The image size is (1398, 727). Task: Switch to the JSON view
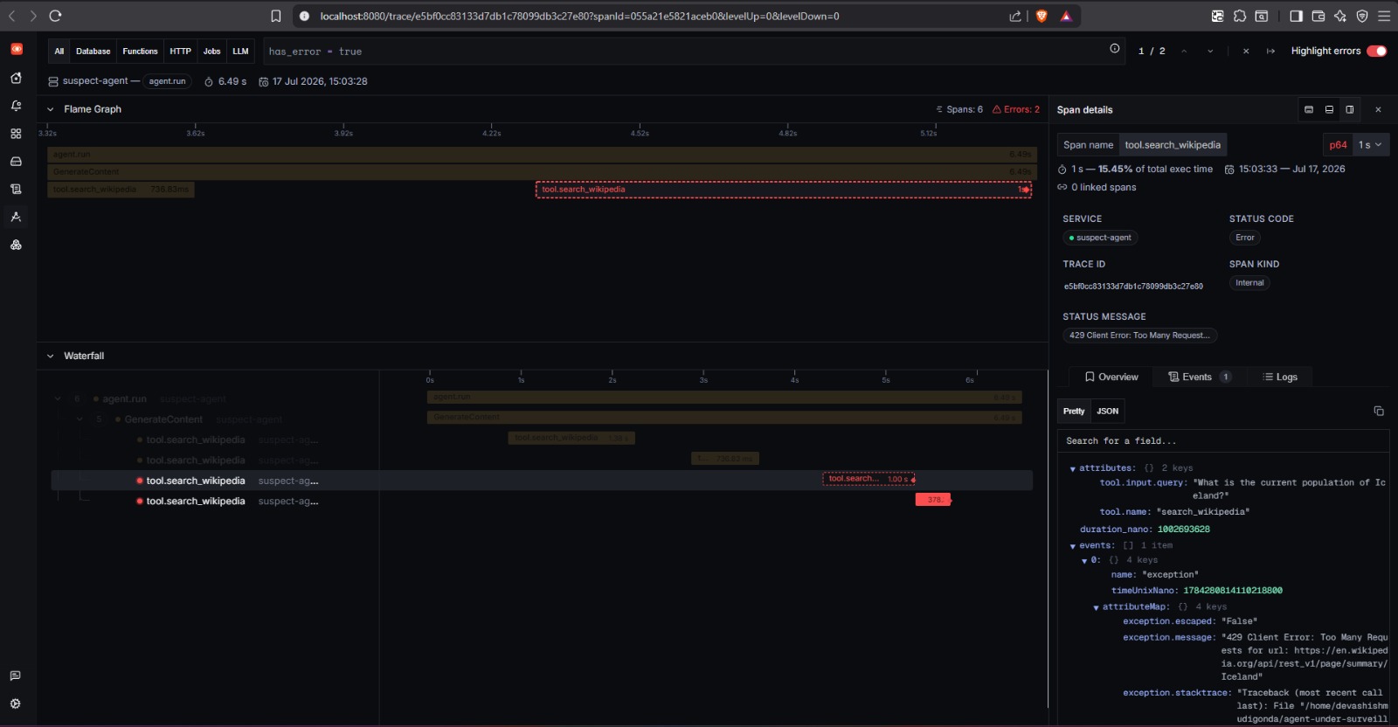pos(1108,411)
